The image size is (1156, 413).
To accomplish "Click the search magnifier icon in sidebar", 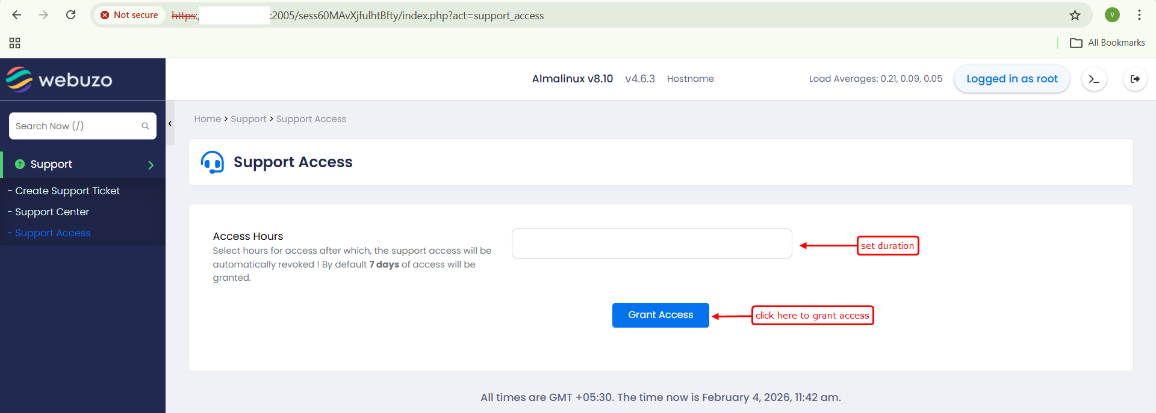I will [145, 126].
